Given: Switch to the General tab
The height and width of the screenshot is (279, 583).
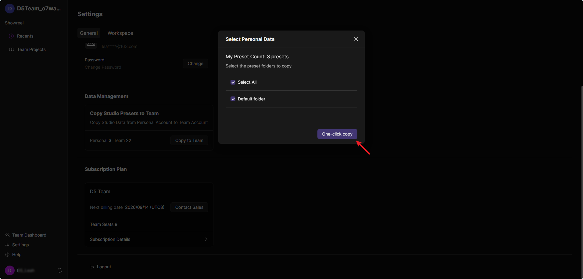Looking at the screenshot, I should tap(89, 33).
